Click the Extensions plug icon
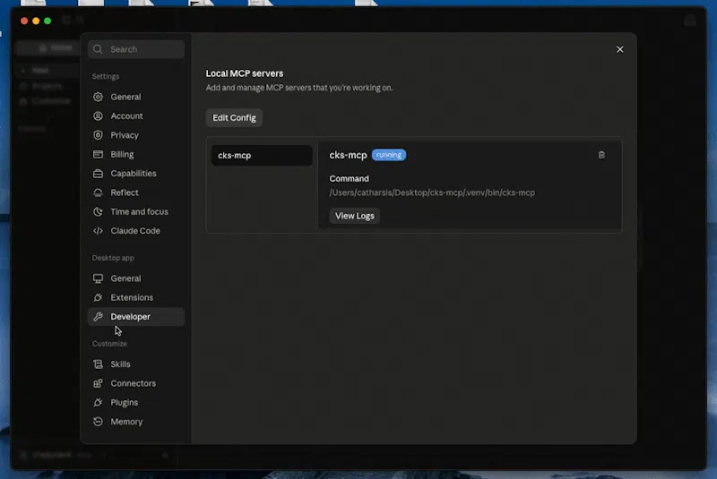The image size is (717, 479). point(98,298)
